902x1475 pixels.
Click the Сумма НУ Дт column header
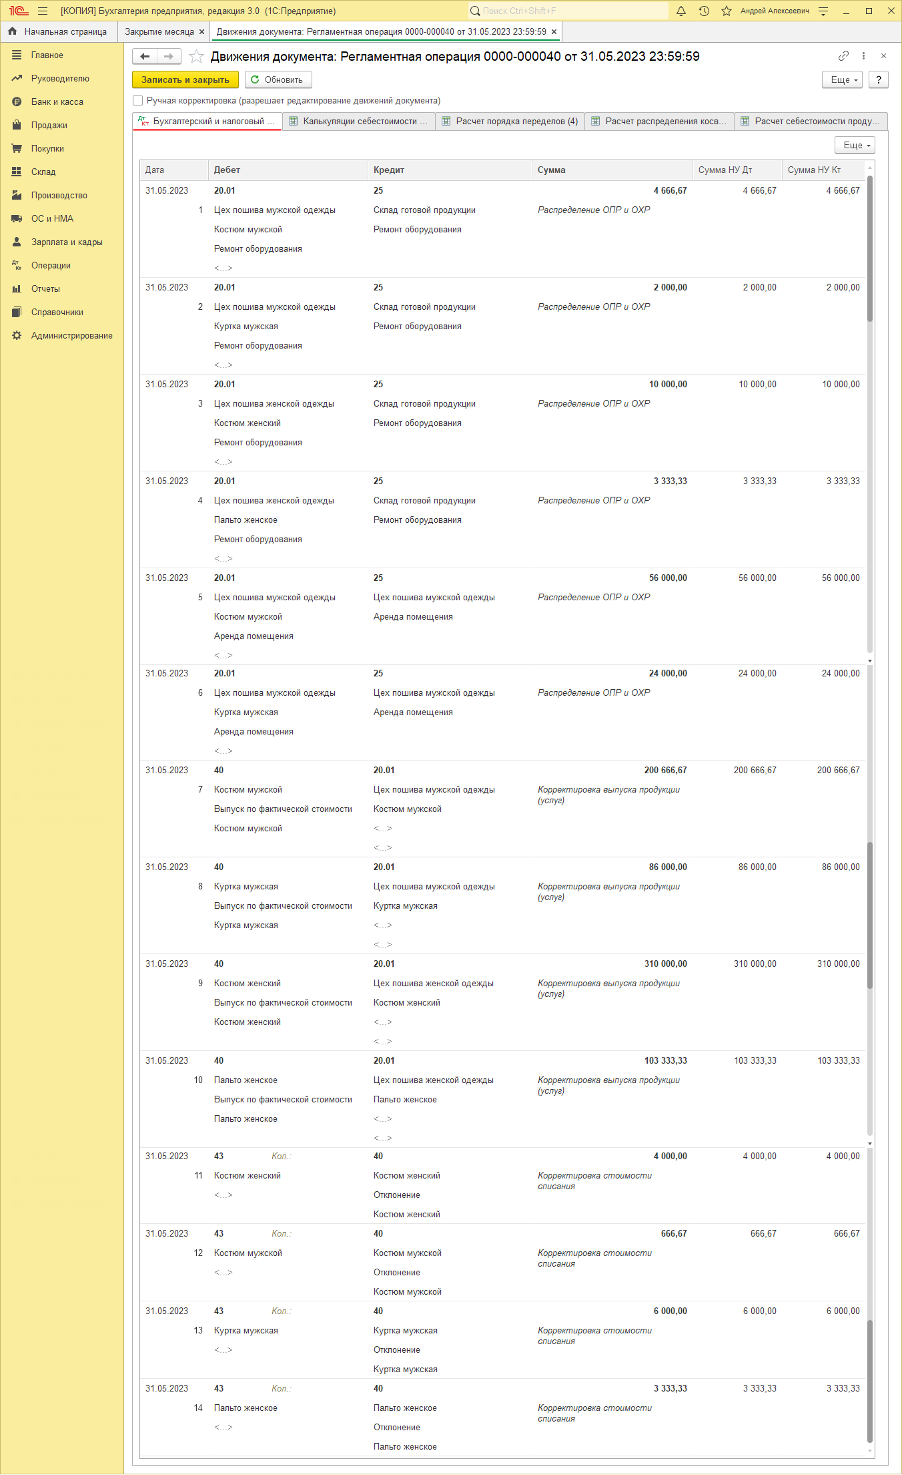pyautogui.click(x=737, y=170)
